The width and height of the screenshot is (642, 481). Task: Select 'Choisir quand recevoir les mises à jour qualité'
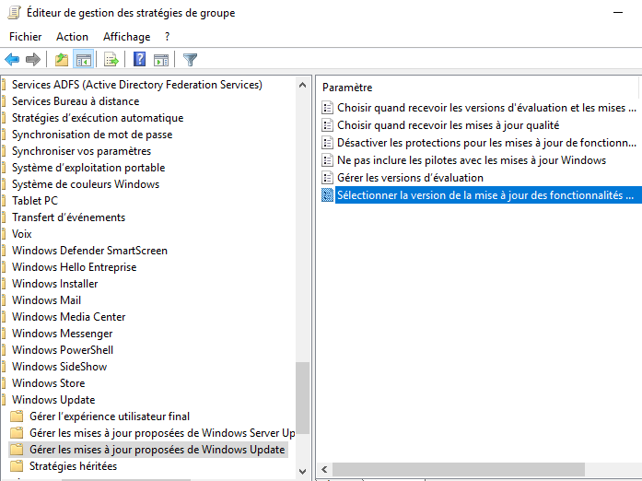[x=448, y=125]
